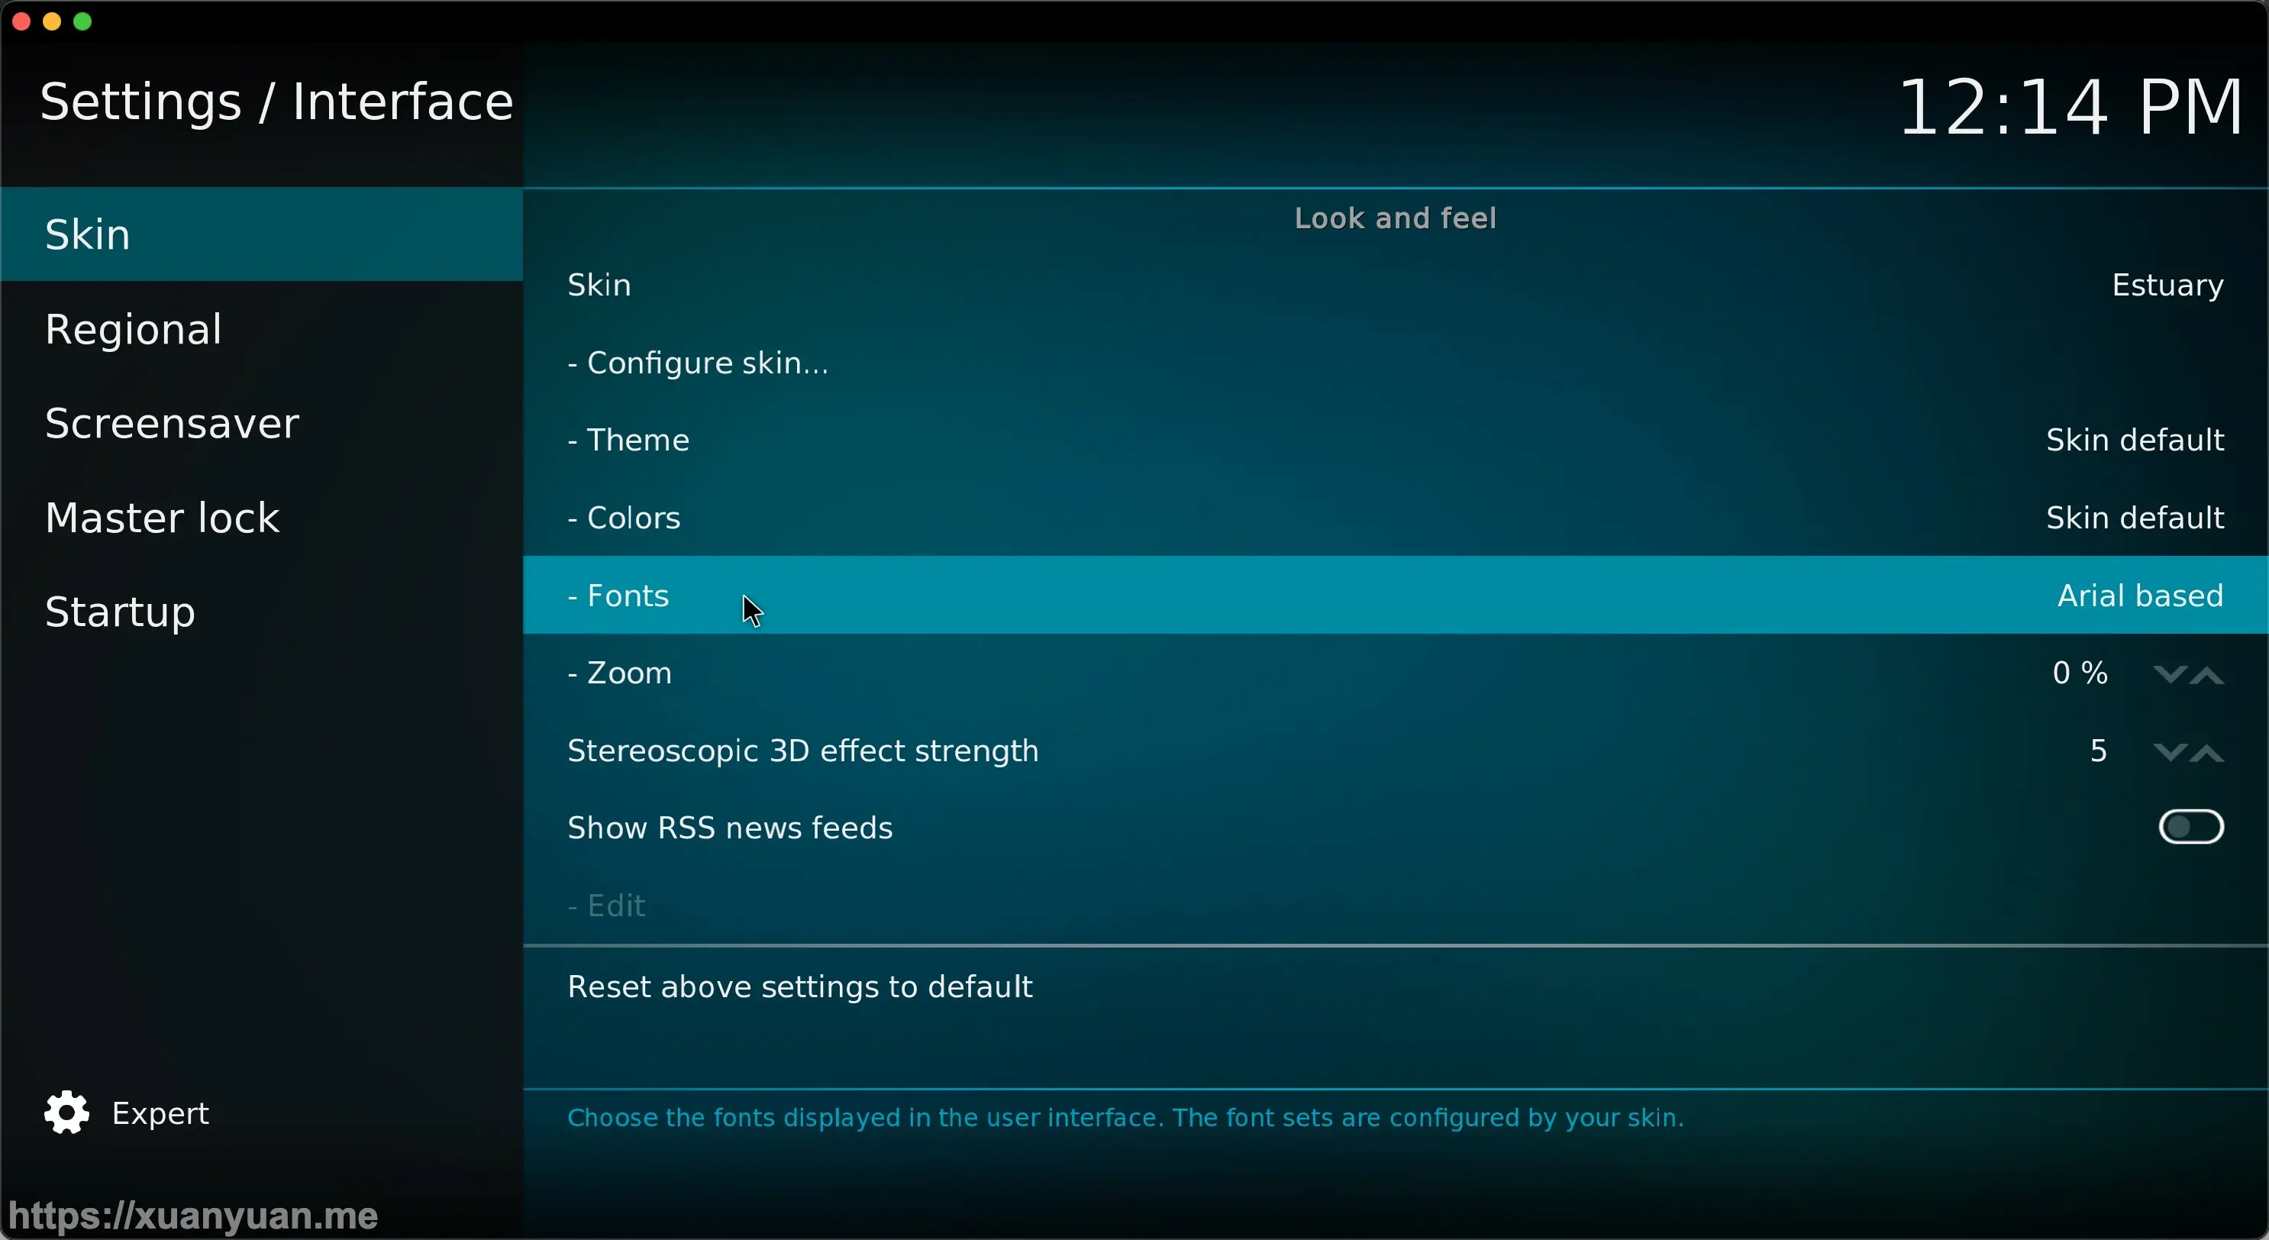This screenshot has width=2269, height=1240.
Task: Decrease Stereoscopic 3D effect strength
Action: click(x=2171, y=751)
